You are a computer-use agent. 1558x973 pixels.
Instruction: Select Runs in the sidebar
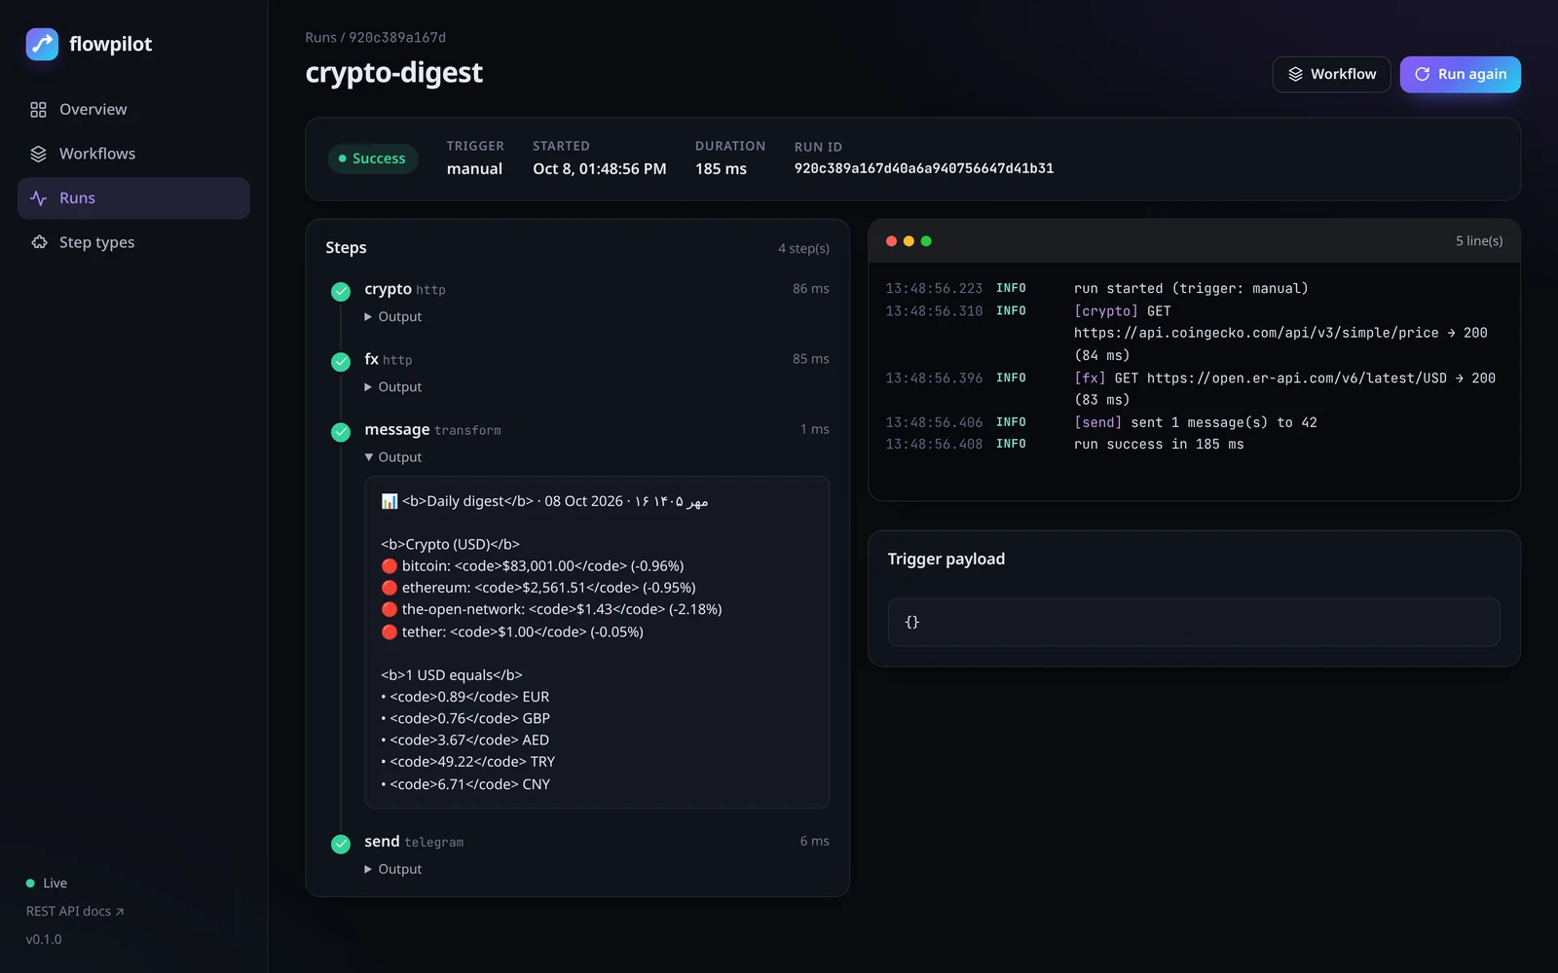coord(133,198)
